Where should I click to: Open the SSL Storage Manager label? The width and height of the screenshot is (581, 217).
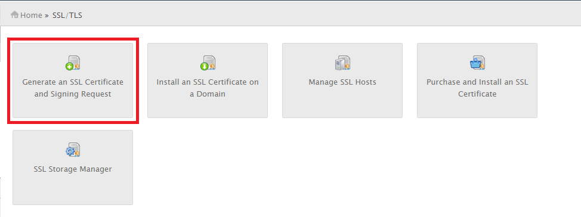pyautogui.click(x=73, y=169)
